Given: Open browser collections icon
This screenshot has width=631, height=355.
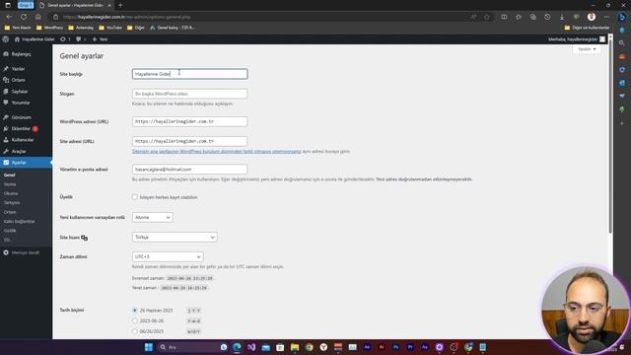Looking at the screenshot, I should click(x=532, y=17).
